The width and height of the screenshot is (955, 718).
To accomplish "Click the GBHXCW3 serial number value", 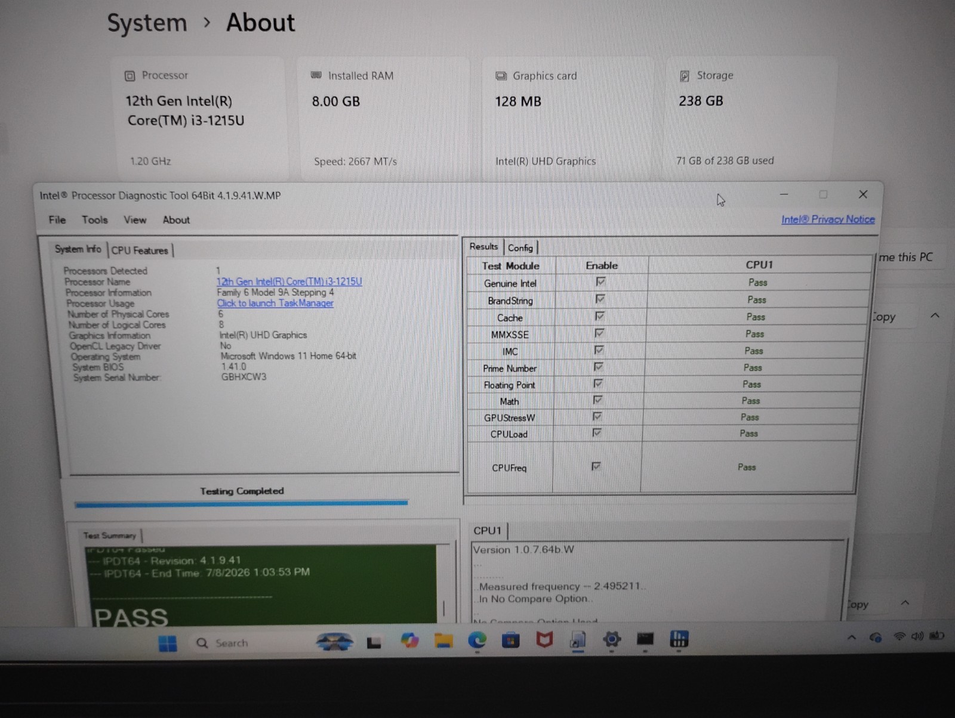I will tap(244, 377).
